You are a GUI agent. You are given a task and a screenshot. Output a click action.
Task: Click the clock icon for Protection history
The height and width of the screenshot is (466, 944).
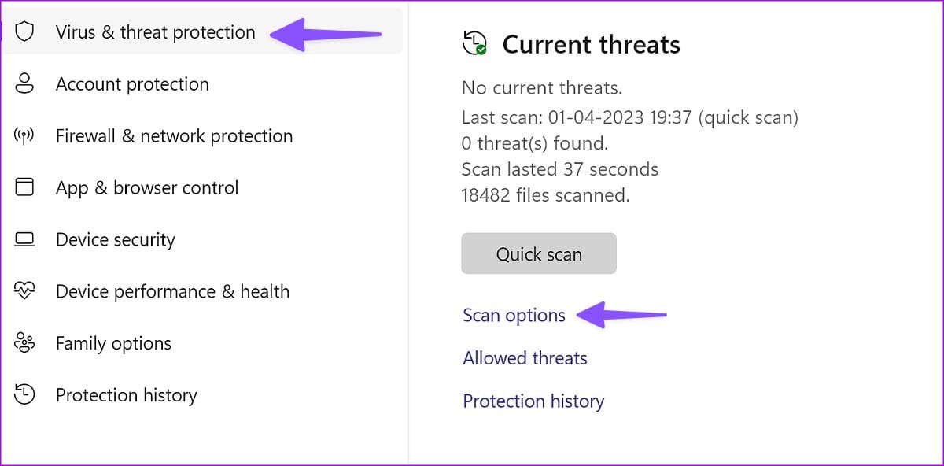pos(25,395)
